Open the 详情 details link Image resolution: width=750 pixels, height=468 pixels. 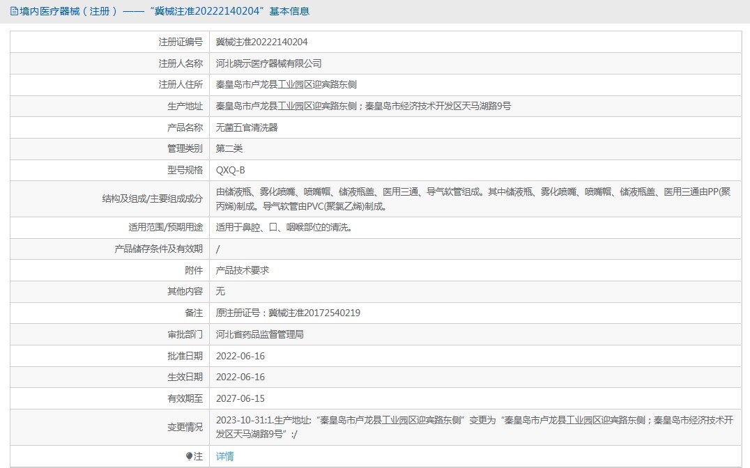[224, 457]
